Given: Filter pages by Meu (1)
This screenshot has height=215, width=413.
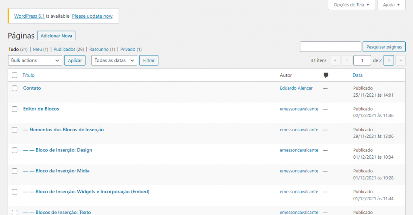Looking at the screenshot, I should 41,49.
